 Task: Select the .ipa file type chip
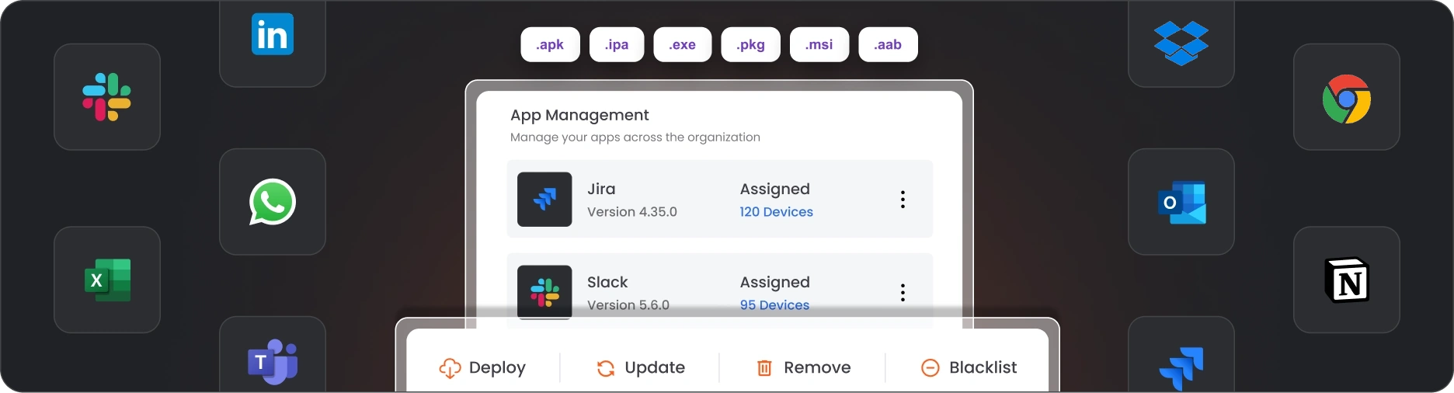pos(617,44)
